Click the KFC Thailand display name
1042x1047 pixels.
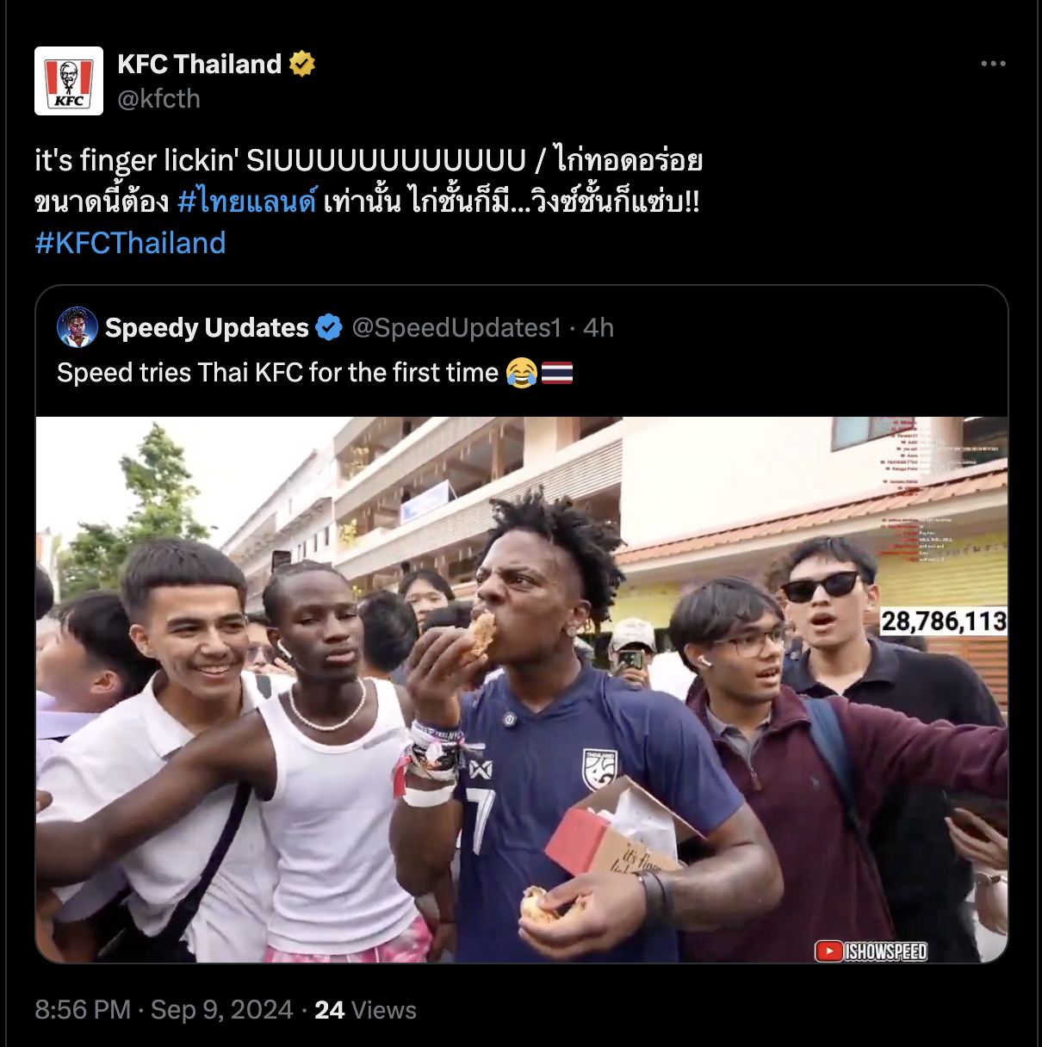tap(199, 64)
